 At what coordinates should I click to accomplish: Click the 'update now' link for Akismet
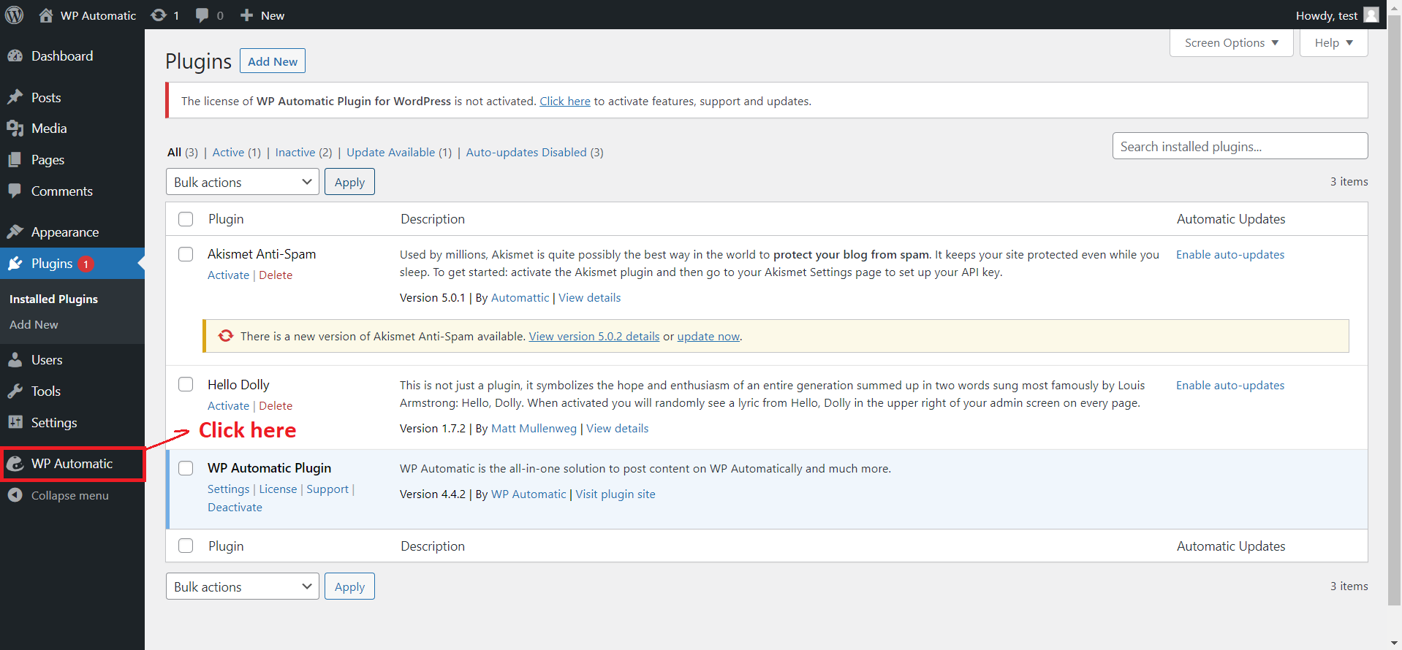708,337
